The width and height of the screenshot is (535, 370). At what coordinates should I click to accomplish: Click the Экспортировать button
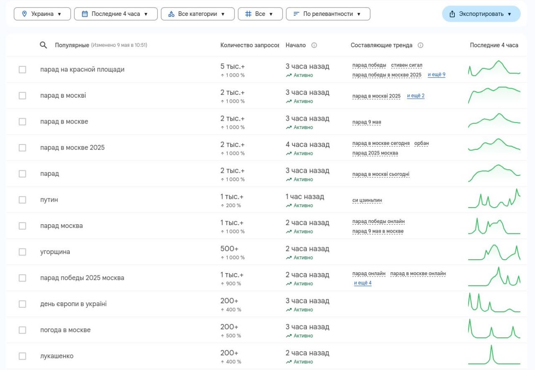click(x=481, y=14)
